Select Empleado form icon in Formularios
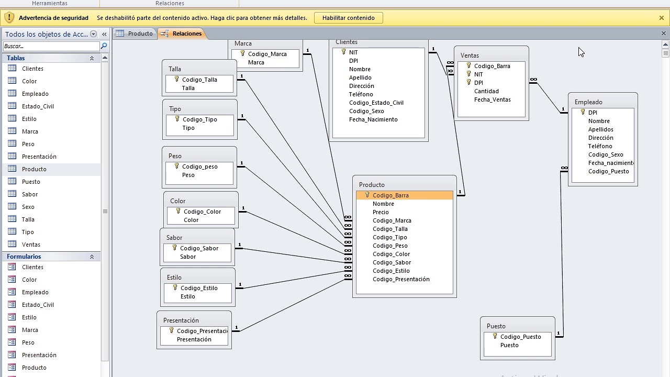The image size is (670, 377). 12,292
